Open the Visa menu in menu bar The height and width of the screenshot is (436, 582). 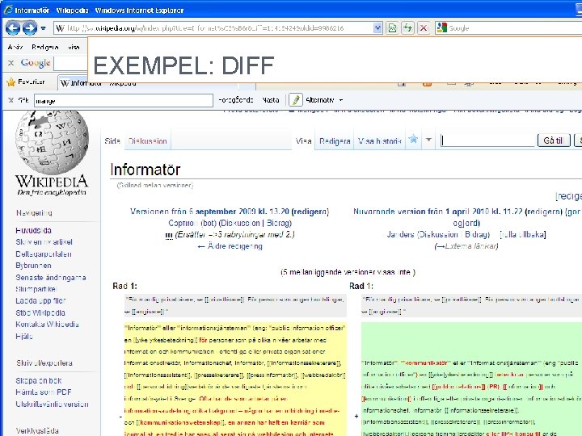[x=74, y=47]
